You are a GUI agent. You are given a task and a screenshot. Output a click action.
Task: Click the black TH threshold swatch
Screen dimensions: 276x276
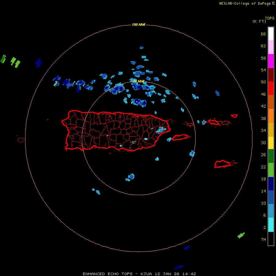[271, 239]
